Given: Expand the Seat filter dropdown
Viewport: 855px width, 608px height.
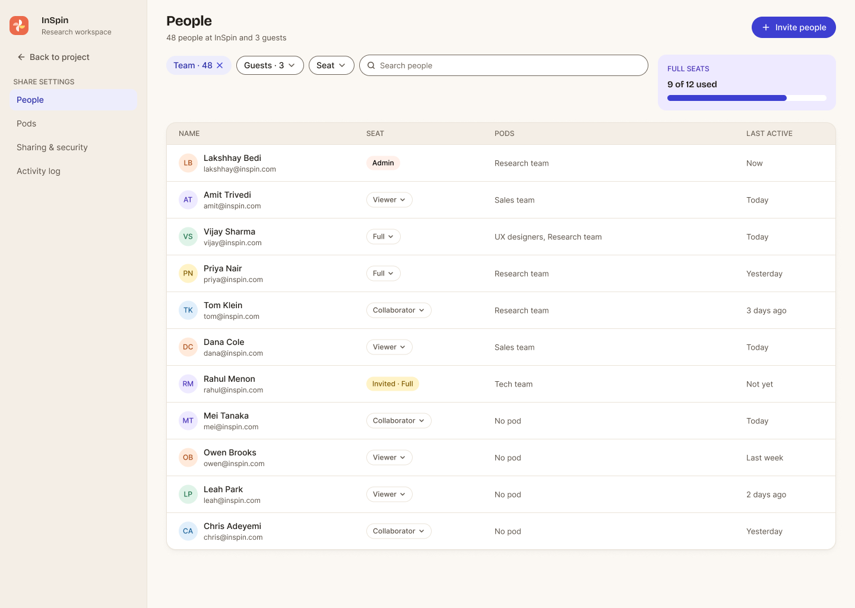Looking at the screenshot, I should [331, 65].
